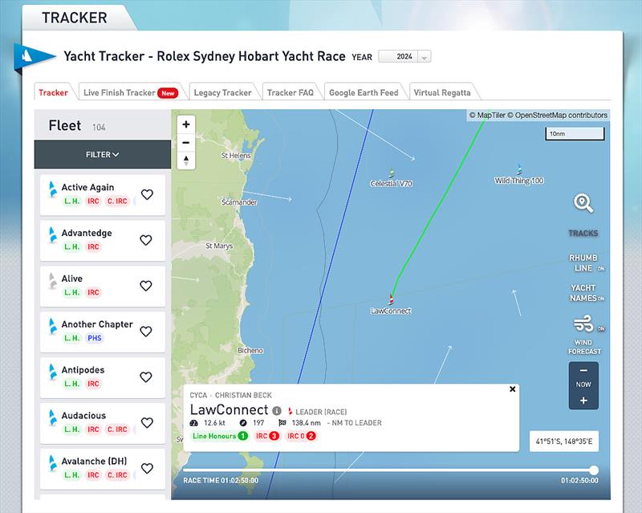Open LawConnect info circle icon
Screen dimensions: 642x513
pyautogui.click(x=277, y=410)
